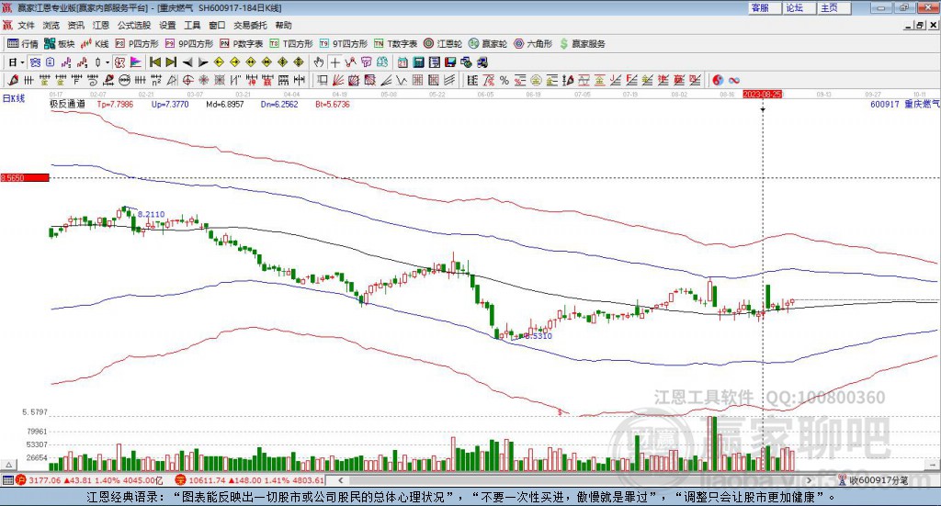This screenshot has width=941, height=506.
Task: Open the T数字表 tool
Action: tap(395, 44)
